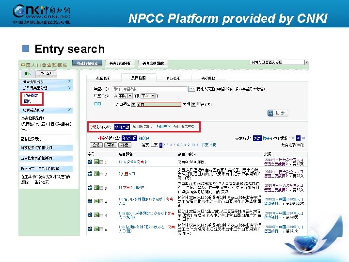Click the red-bordered keyword input field
This screenshot has height=262, width=349.
159,104
